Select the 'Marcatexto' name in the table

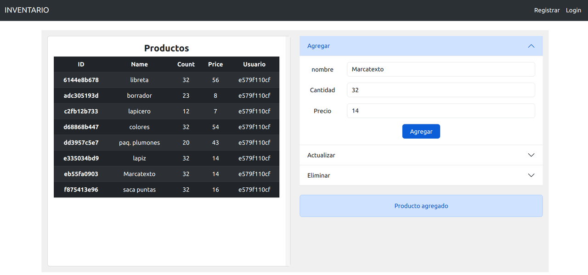tap(139, 174)
